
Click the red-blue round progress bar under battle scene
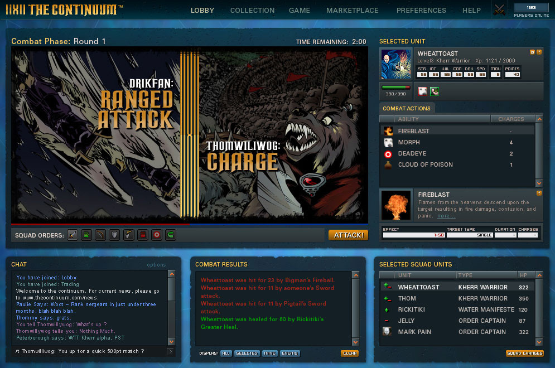pyautogui.click(x=189, y=224)
